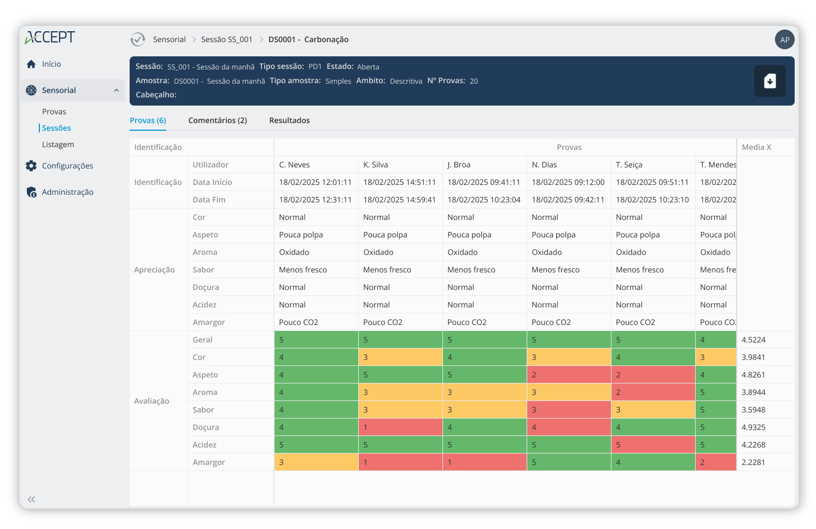Click end date 18/02/2025 10:23:10
Screen dimensions: 816x529
(x=652, y=200)
